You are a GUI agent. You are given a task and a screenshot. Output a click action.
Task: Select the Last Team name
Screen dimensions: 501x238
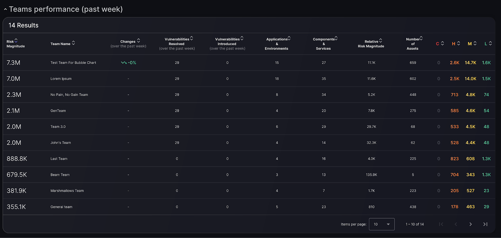(x=59, y=159)
